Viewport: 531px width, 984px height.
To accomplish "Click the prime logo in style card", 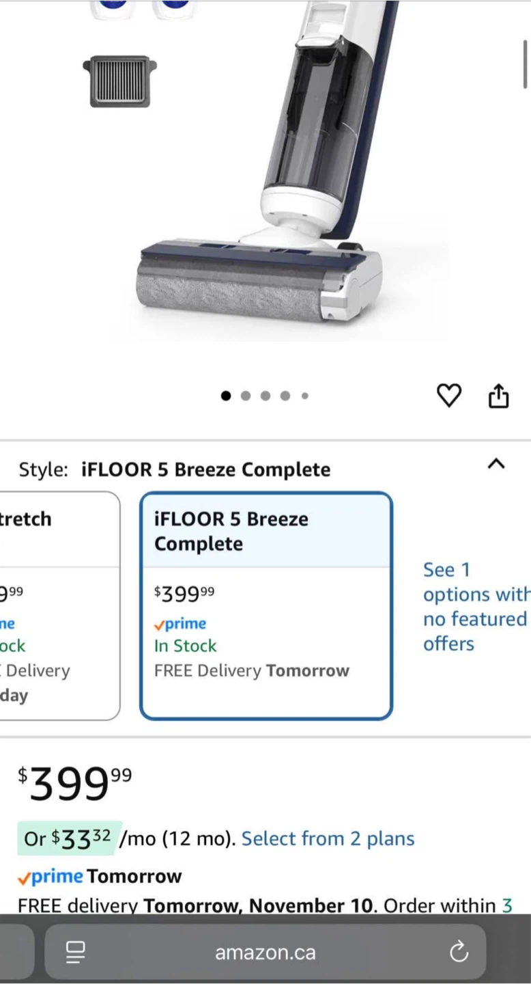I will (180, 624).
